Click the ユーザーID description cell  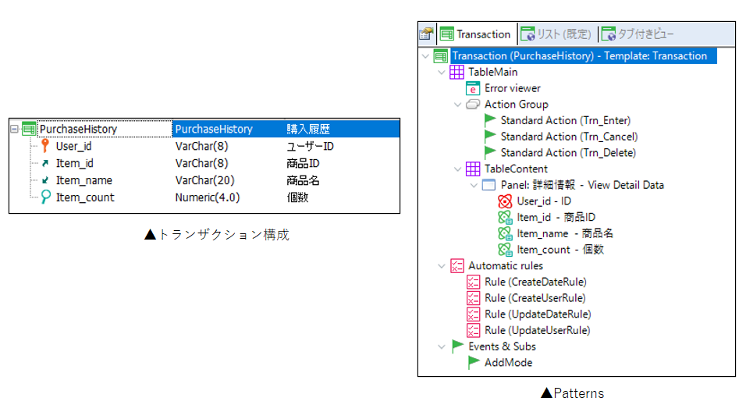tap(310, 146)
